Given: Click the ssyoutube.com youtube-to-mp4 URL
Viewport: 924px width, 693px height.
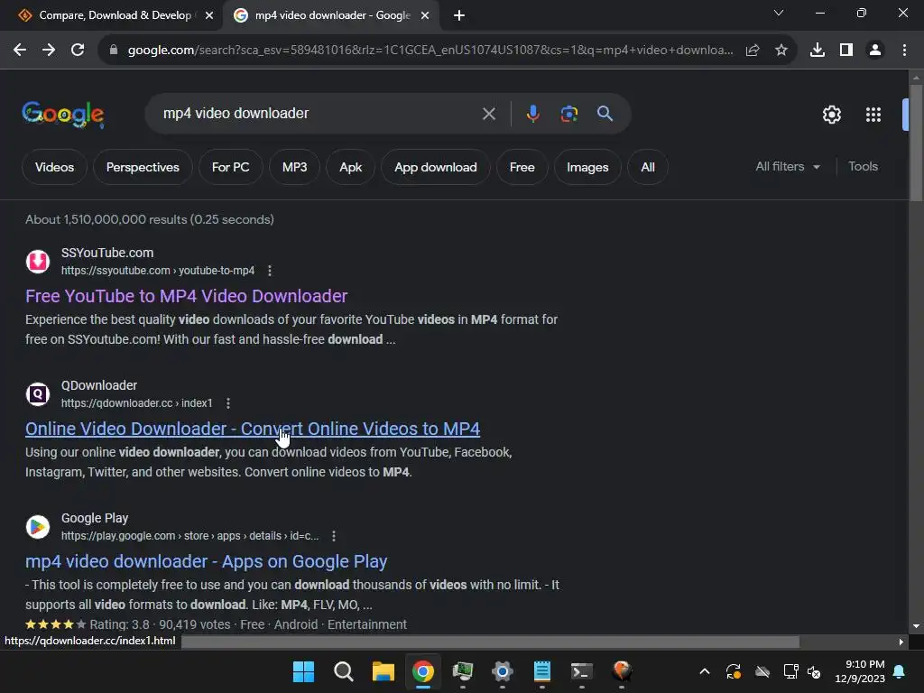Looking at the screenshot, I should 158,271.
